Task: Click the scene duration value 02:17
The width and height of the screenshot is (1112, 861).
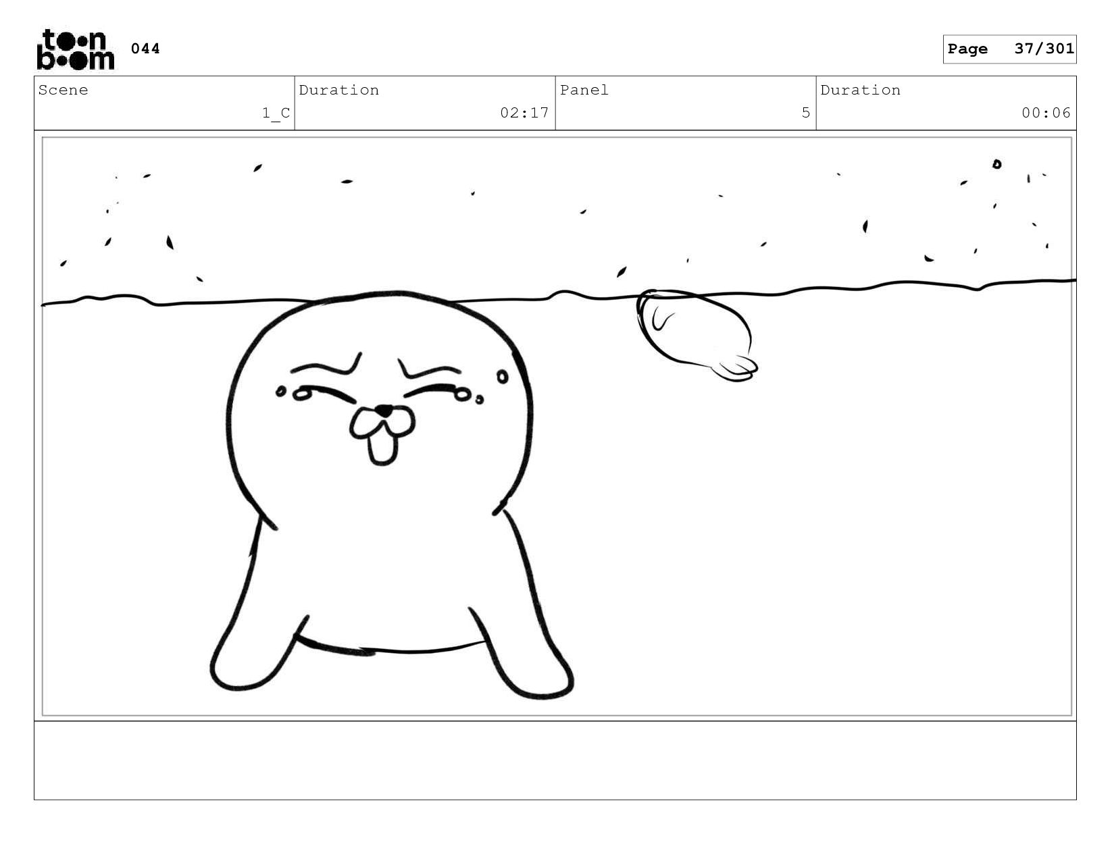Action: pos(524,113)
